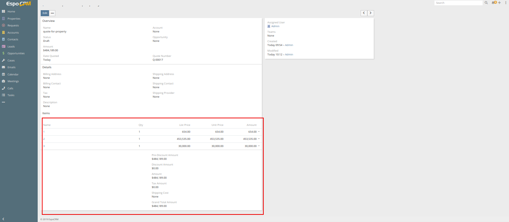Expand dropdown caret for item row 2

[259, 139]
